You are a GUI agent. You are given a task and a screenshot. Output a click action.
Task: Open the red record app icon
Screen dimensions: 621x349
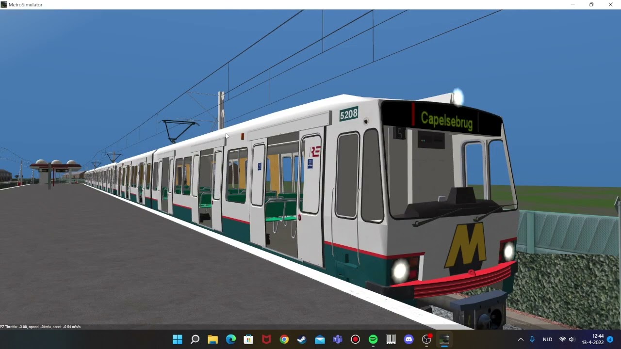tap(355, 339)
